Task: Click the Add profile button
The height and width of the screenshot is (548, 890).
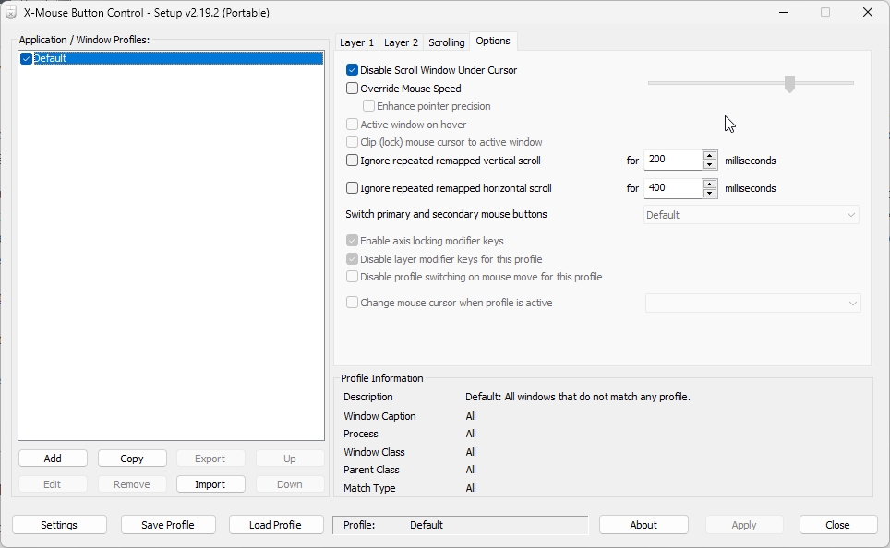Action: (53, 459)
